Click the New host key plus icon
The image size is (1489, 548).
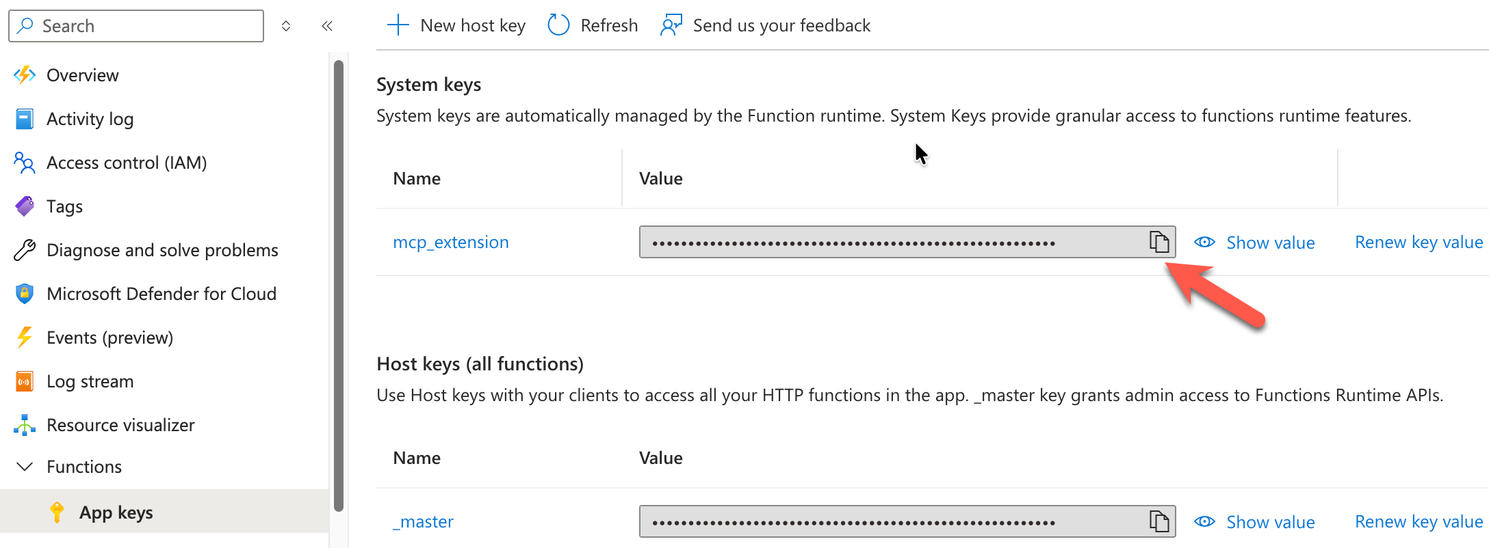click(398, 25)
